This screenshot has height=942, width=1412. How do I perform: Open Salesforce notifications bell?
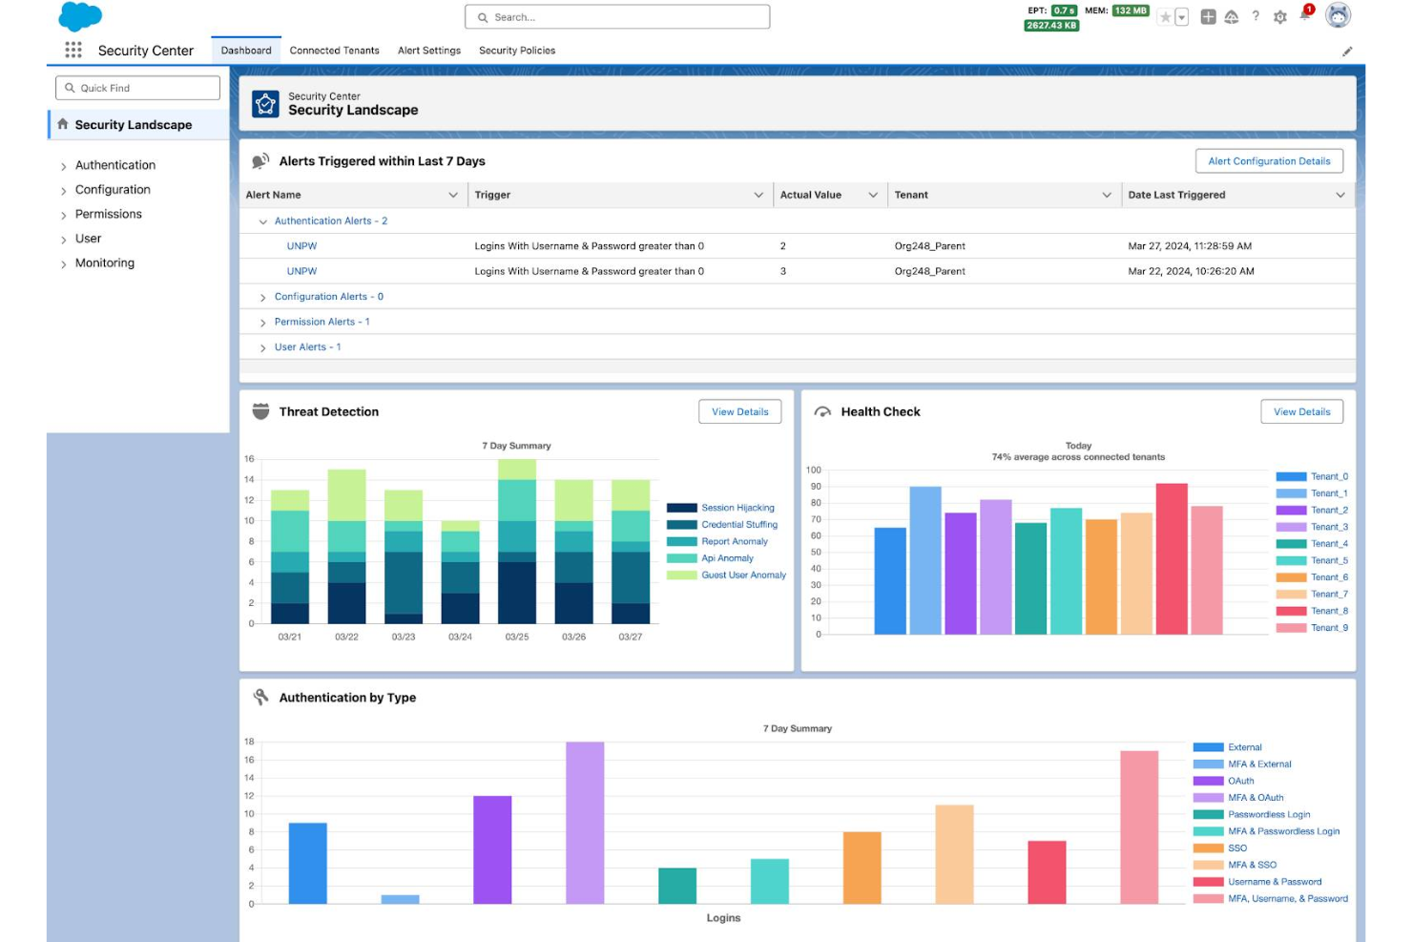click(x=1304, y=17)
